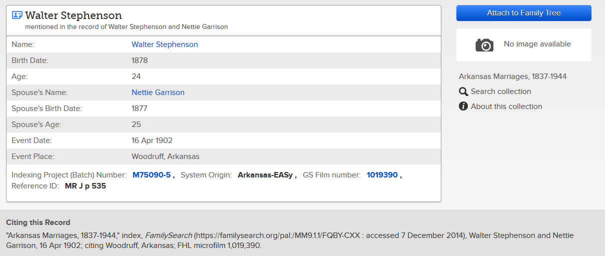Attach this record to Family Tree
The width and height of the screenshot is (605, 256).
pyautogui.click(x=524, y=13)
